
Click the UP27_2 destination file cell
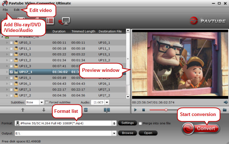click(104, 95)
